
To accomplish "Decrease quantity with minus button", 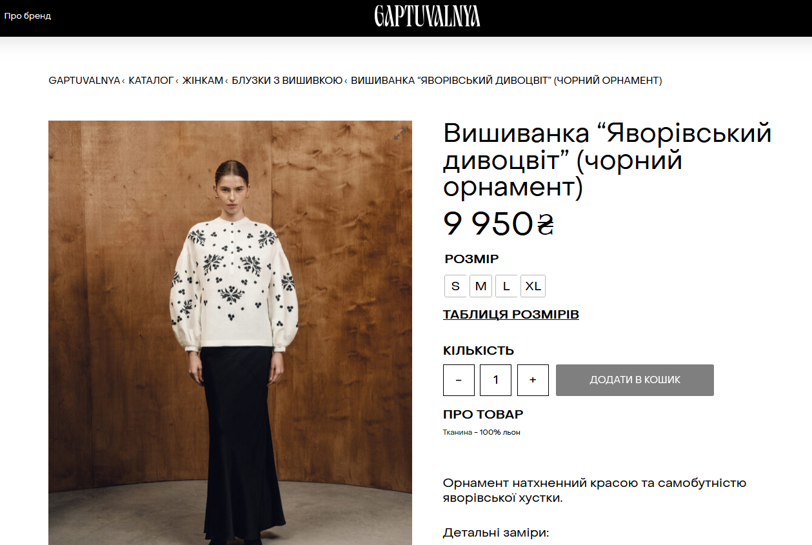I will pyautogui.click(x=459, y=380).
